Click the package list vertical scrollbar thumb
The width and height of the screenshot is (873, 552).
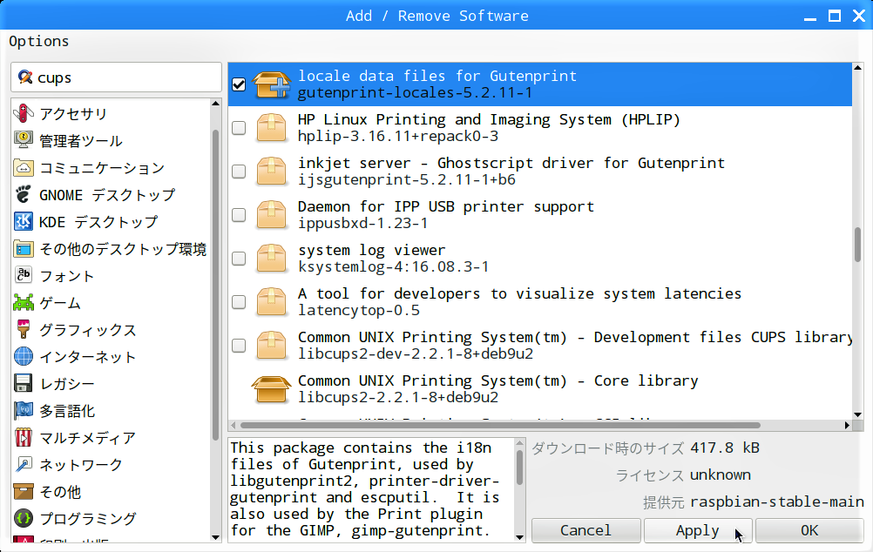858,245
